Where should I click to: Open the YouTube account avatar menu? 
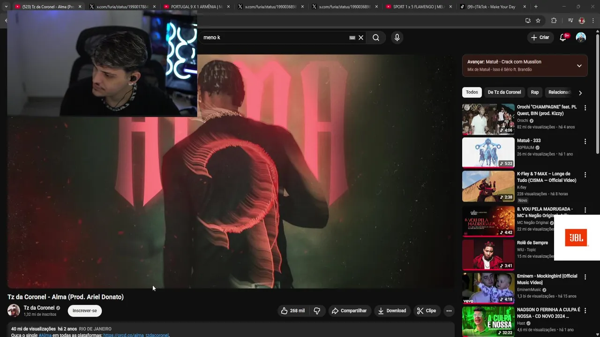(581, 37)
